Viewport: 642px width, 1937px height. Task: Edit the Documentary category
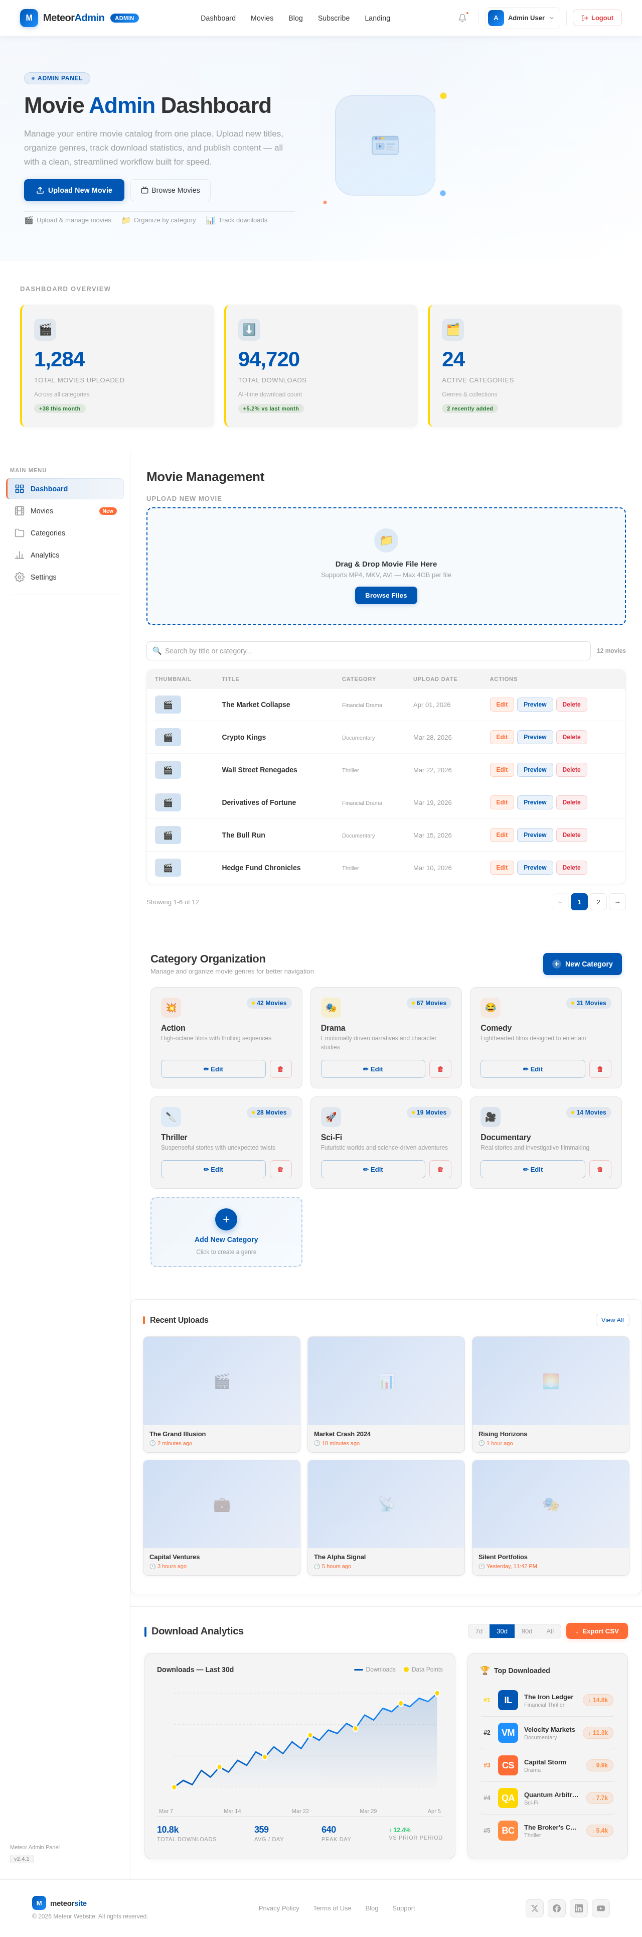coord(532,1169)
